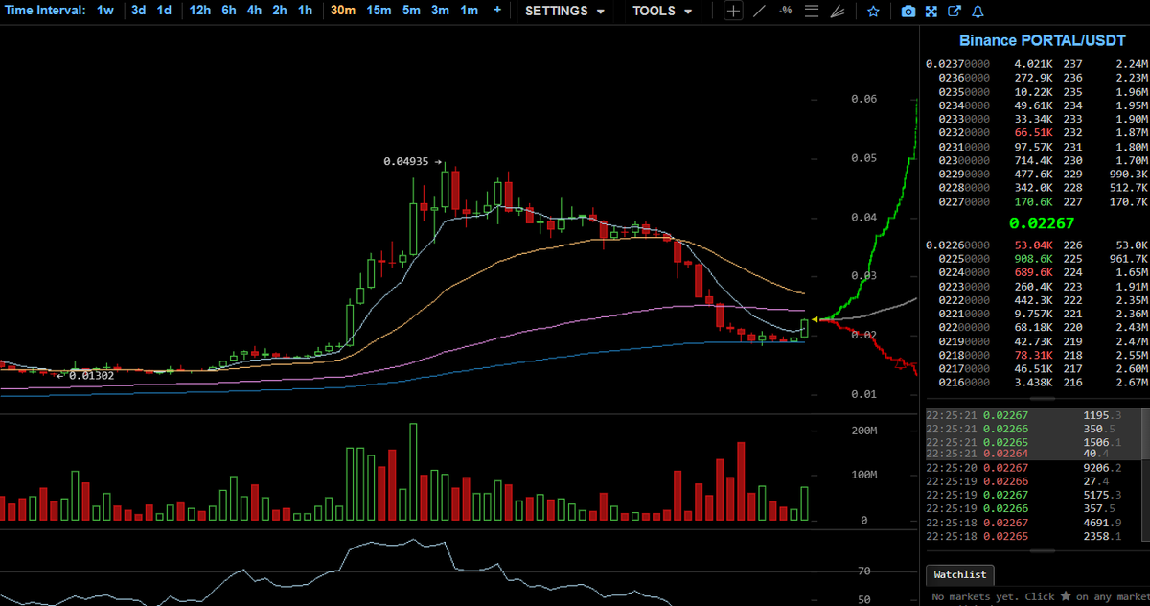Set time interval to 2h
This screenshot has height=606, width=1150.
click(x=280, y=11)
